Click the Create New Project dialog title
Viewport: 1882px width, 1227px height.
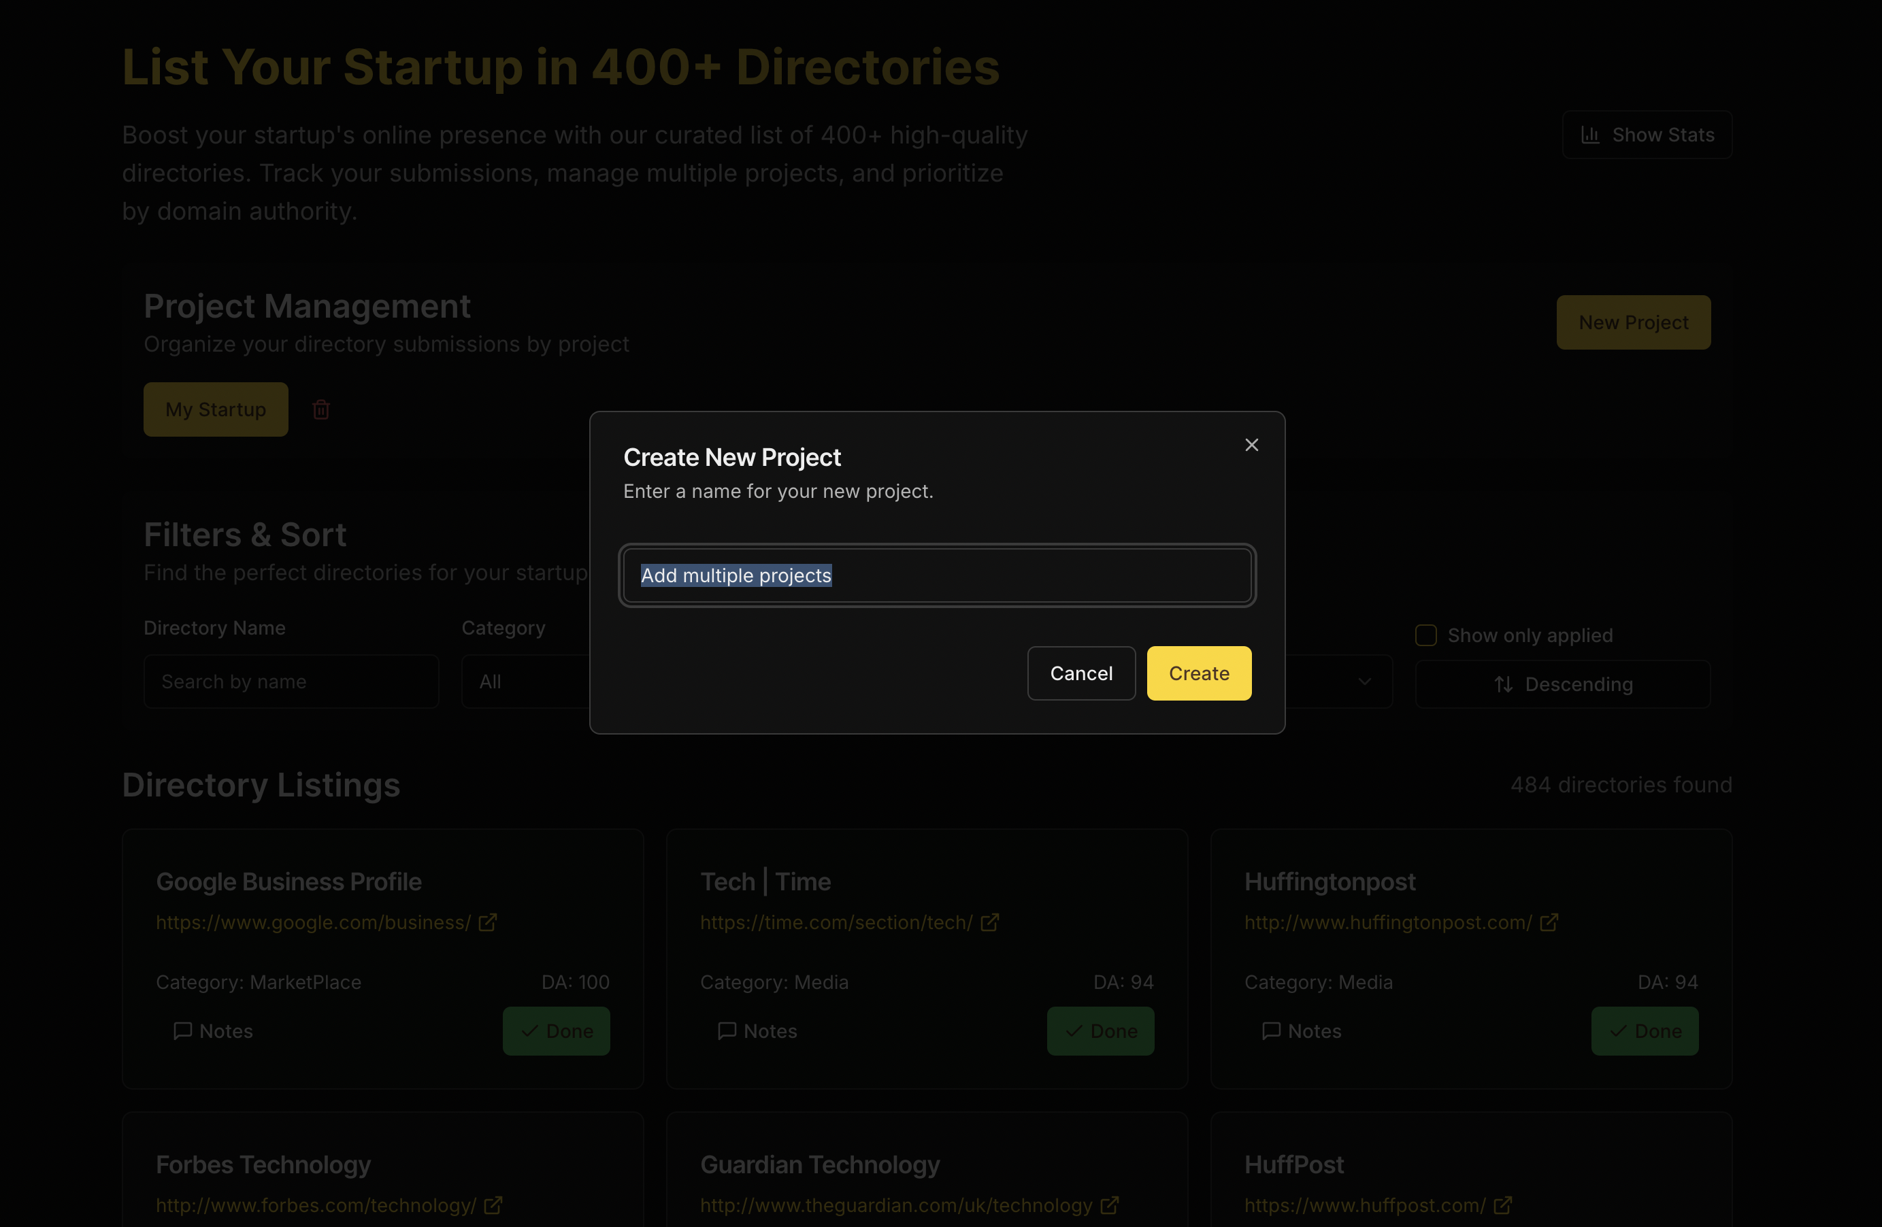coord(731,458)
